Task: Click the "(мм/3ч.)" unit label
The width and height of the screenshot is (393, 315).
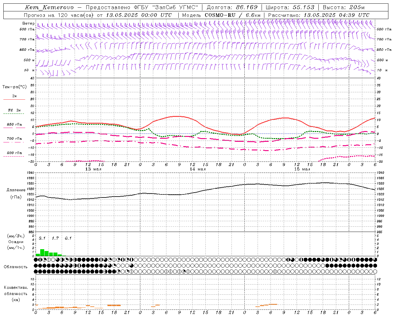Action: (x=16, y=236)
